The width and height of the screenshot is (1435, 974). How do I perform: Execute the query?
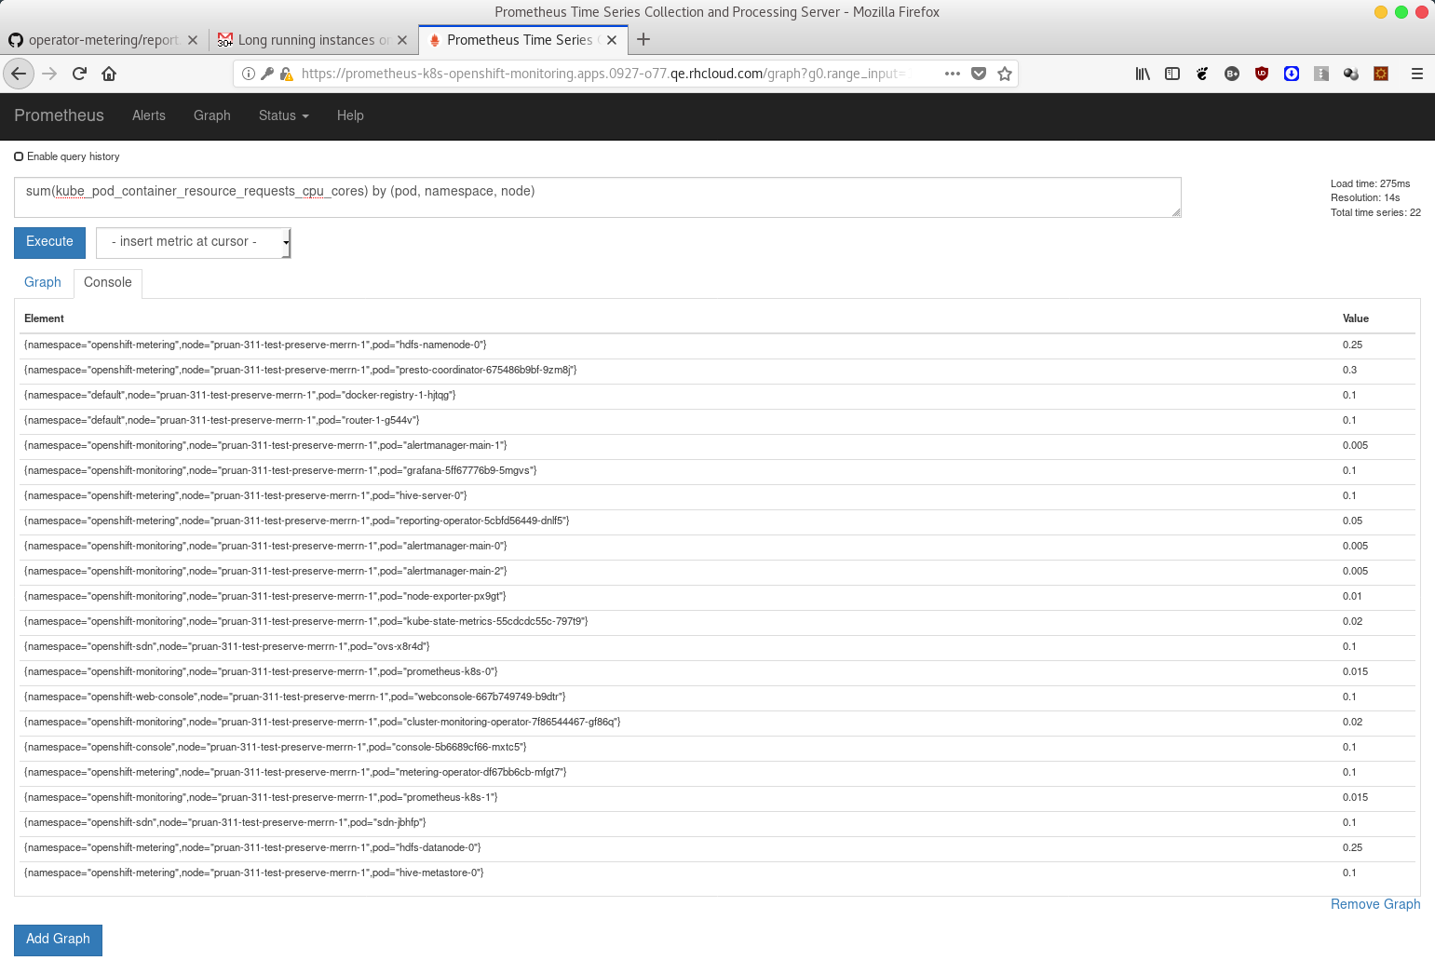click(x=49, y=242)
